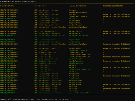The height and width of the screenshot is (101, 135).
Task: Select the ResourceType column header
Action: [41, 6]
